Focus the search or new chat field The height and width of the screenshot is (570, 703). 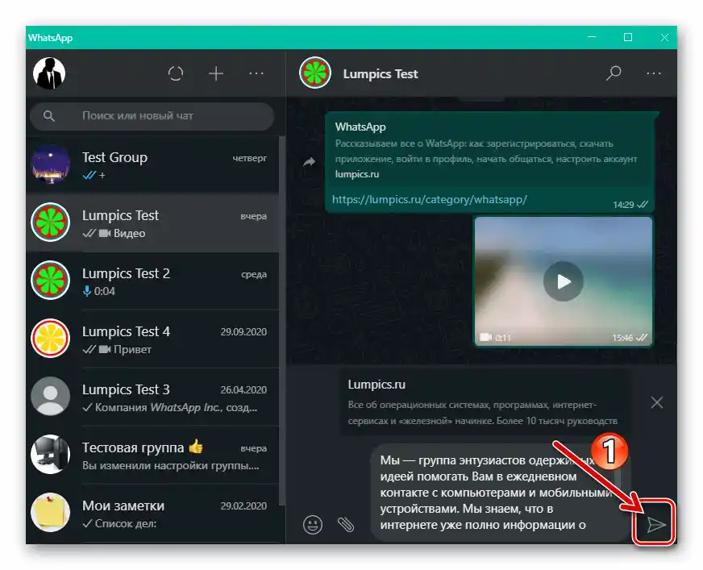(152, 116)
